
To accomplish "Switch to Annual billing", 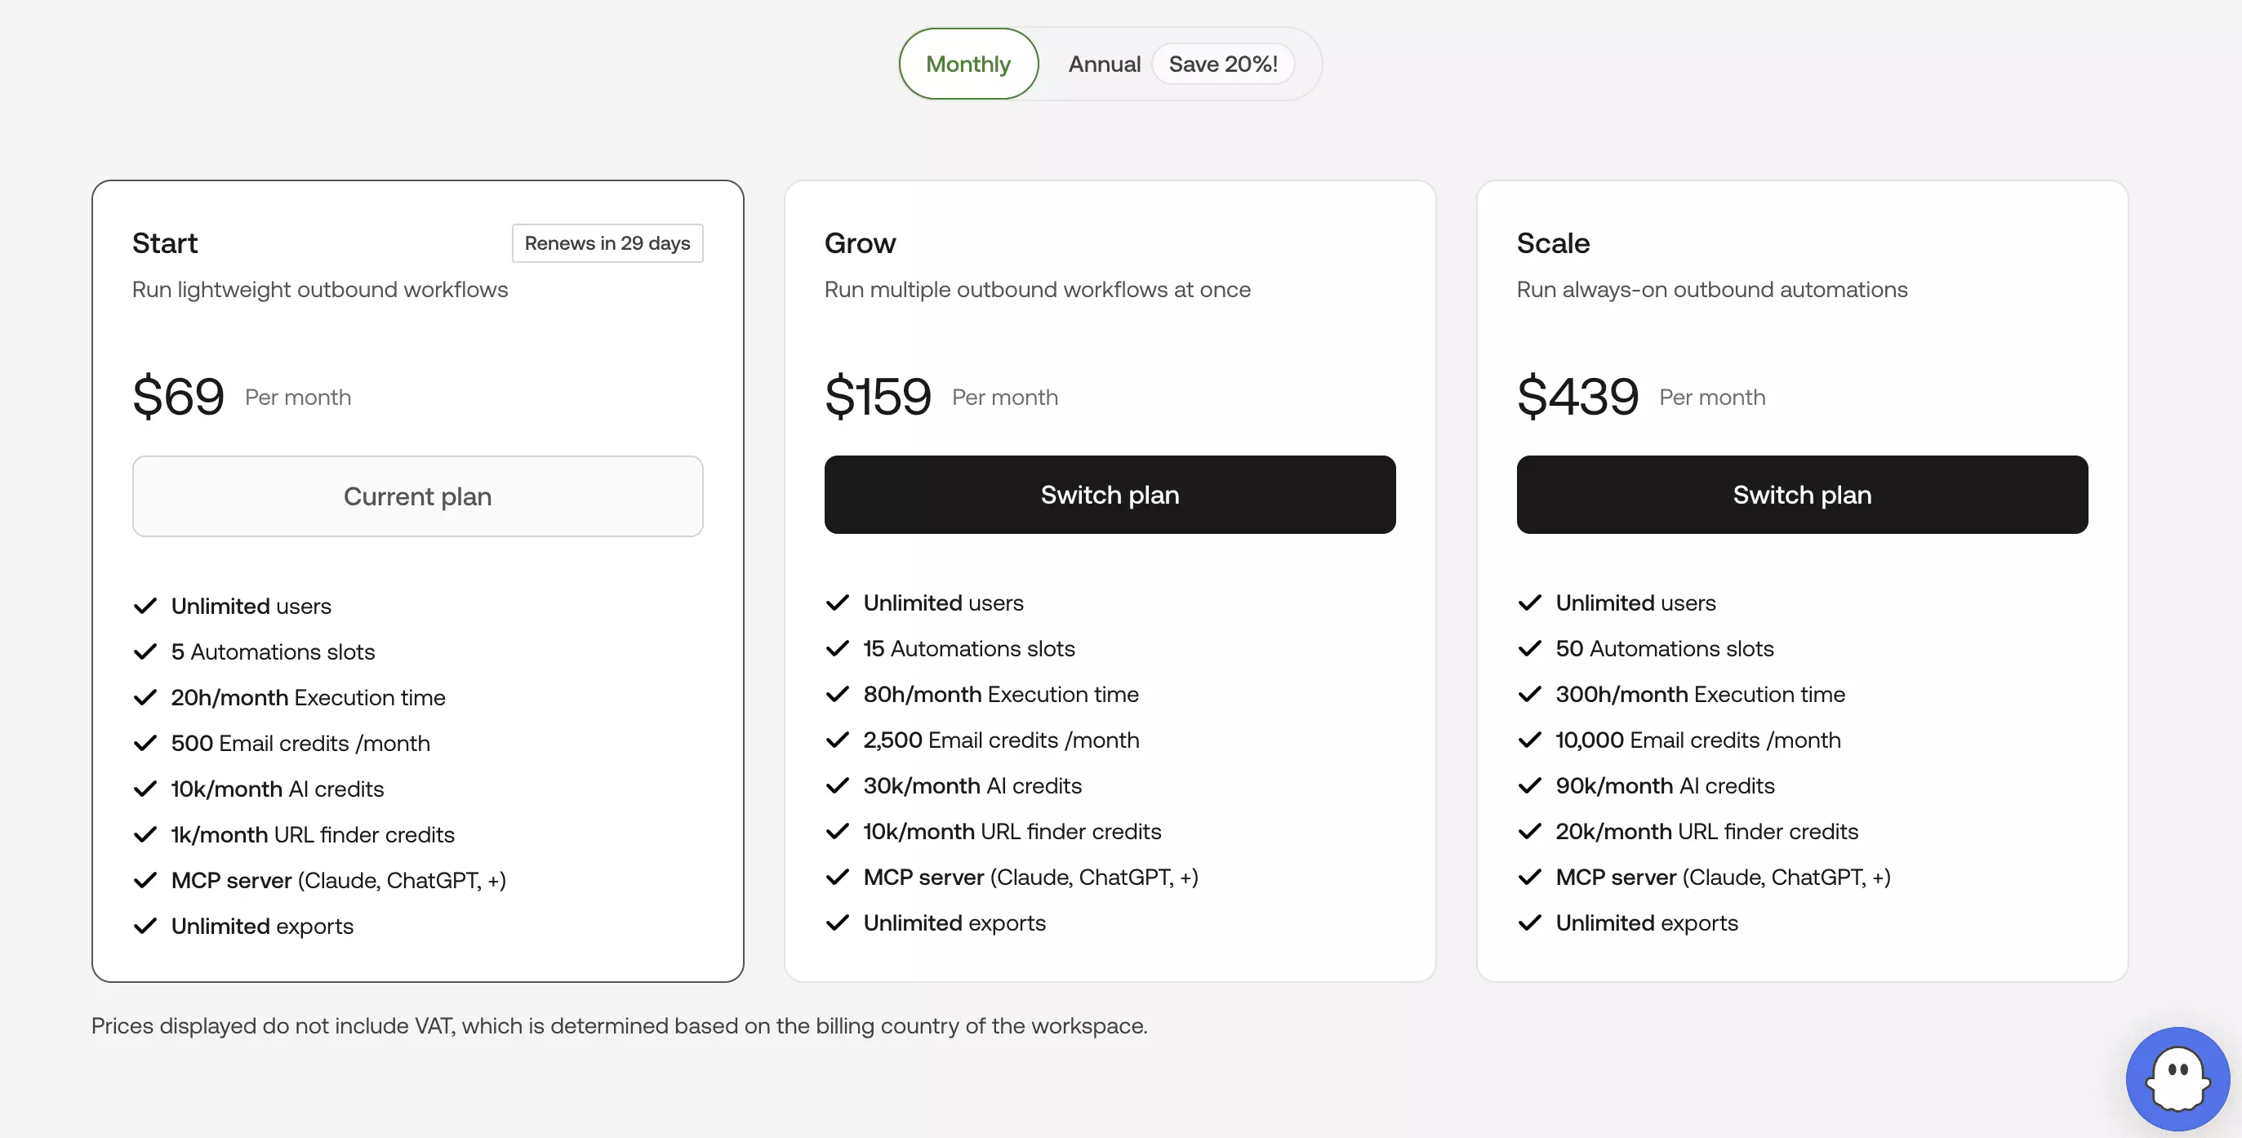I will coord(1104,64).
